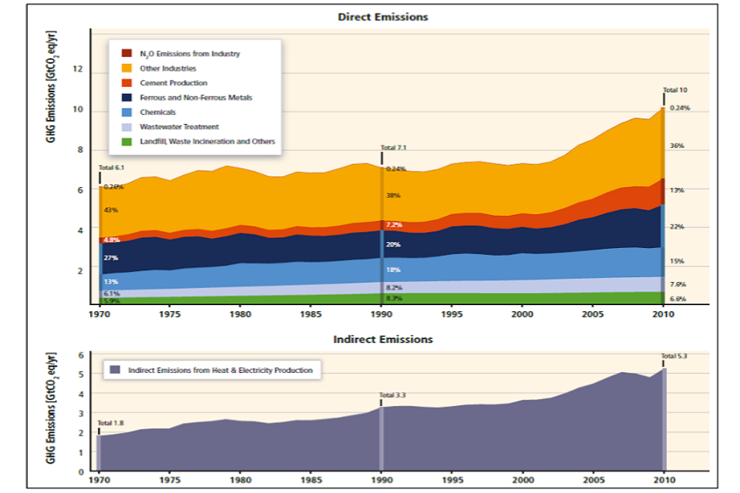Click the Indirect Emissions legend purple swatch
Screen dimensions: 740x493
click(x=115, y=371)
